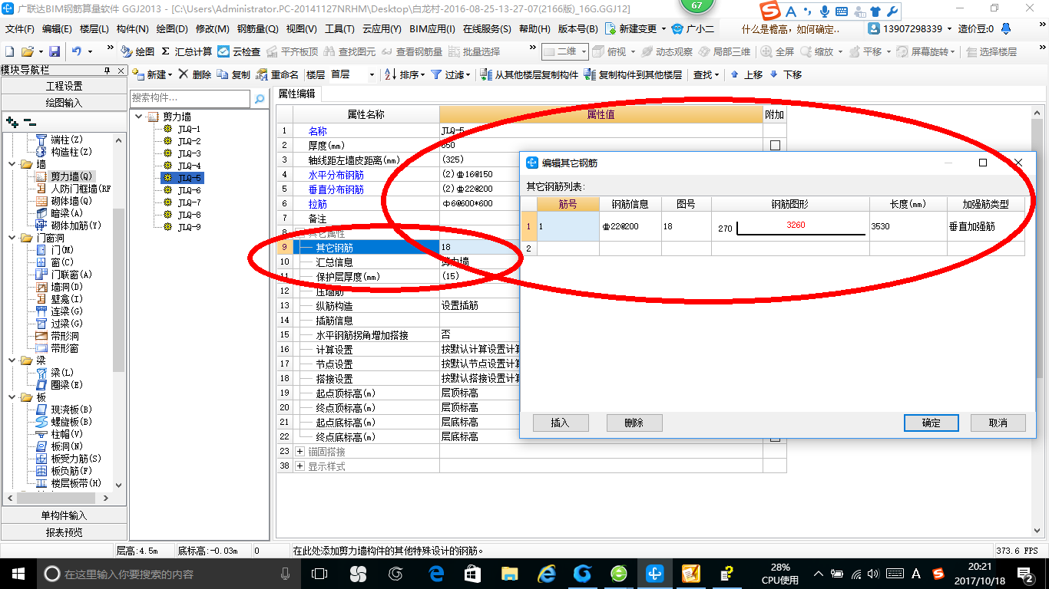Select 暗梁(A) in the navigation tree

coord(66,213)
